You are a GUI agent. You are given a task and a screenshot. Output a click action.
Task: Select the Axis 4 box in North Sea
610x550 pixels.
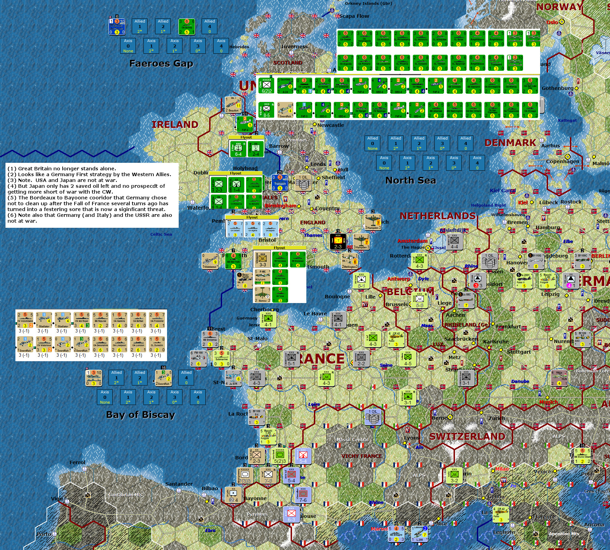(477, 163)
